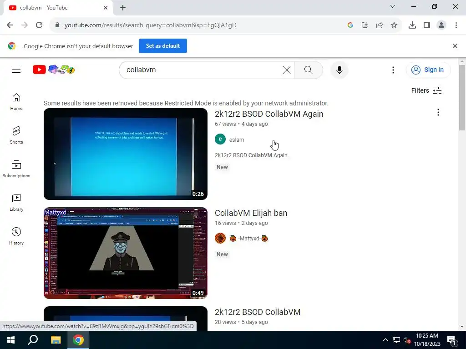Bookmark this page with the star icon
The height and width of the screenshot is (349, 466).
coord(394,25)
